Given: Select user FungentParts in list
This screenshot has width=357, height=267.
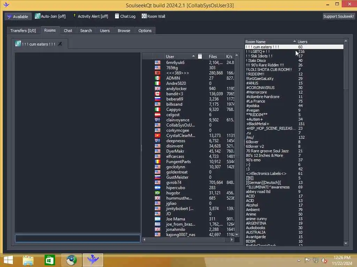Looking at the screenshot, I should [178, 162].
